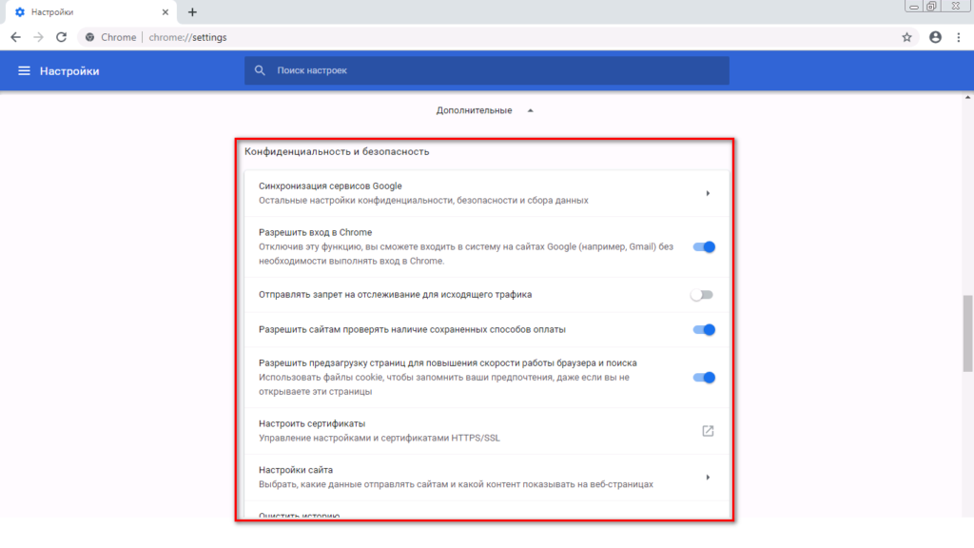This screenshot has height=548, width=974.
Task: Collapse the Дополнительные section
Action: (531, 110)
